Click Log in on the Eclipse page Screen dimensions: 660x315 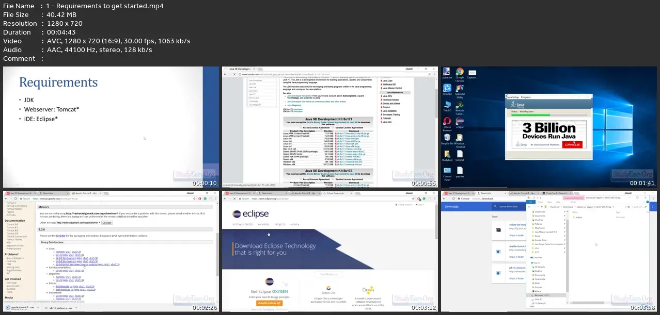point(420,205)
